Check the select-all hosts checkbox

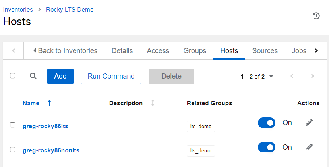point(13,76)
